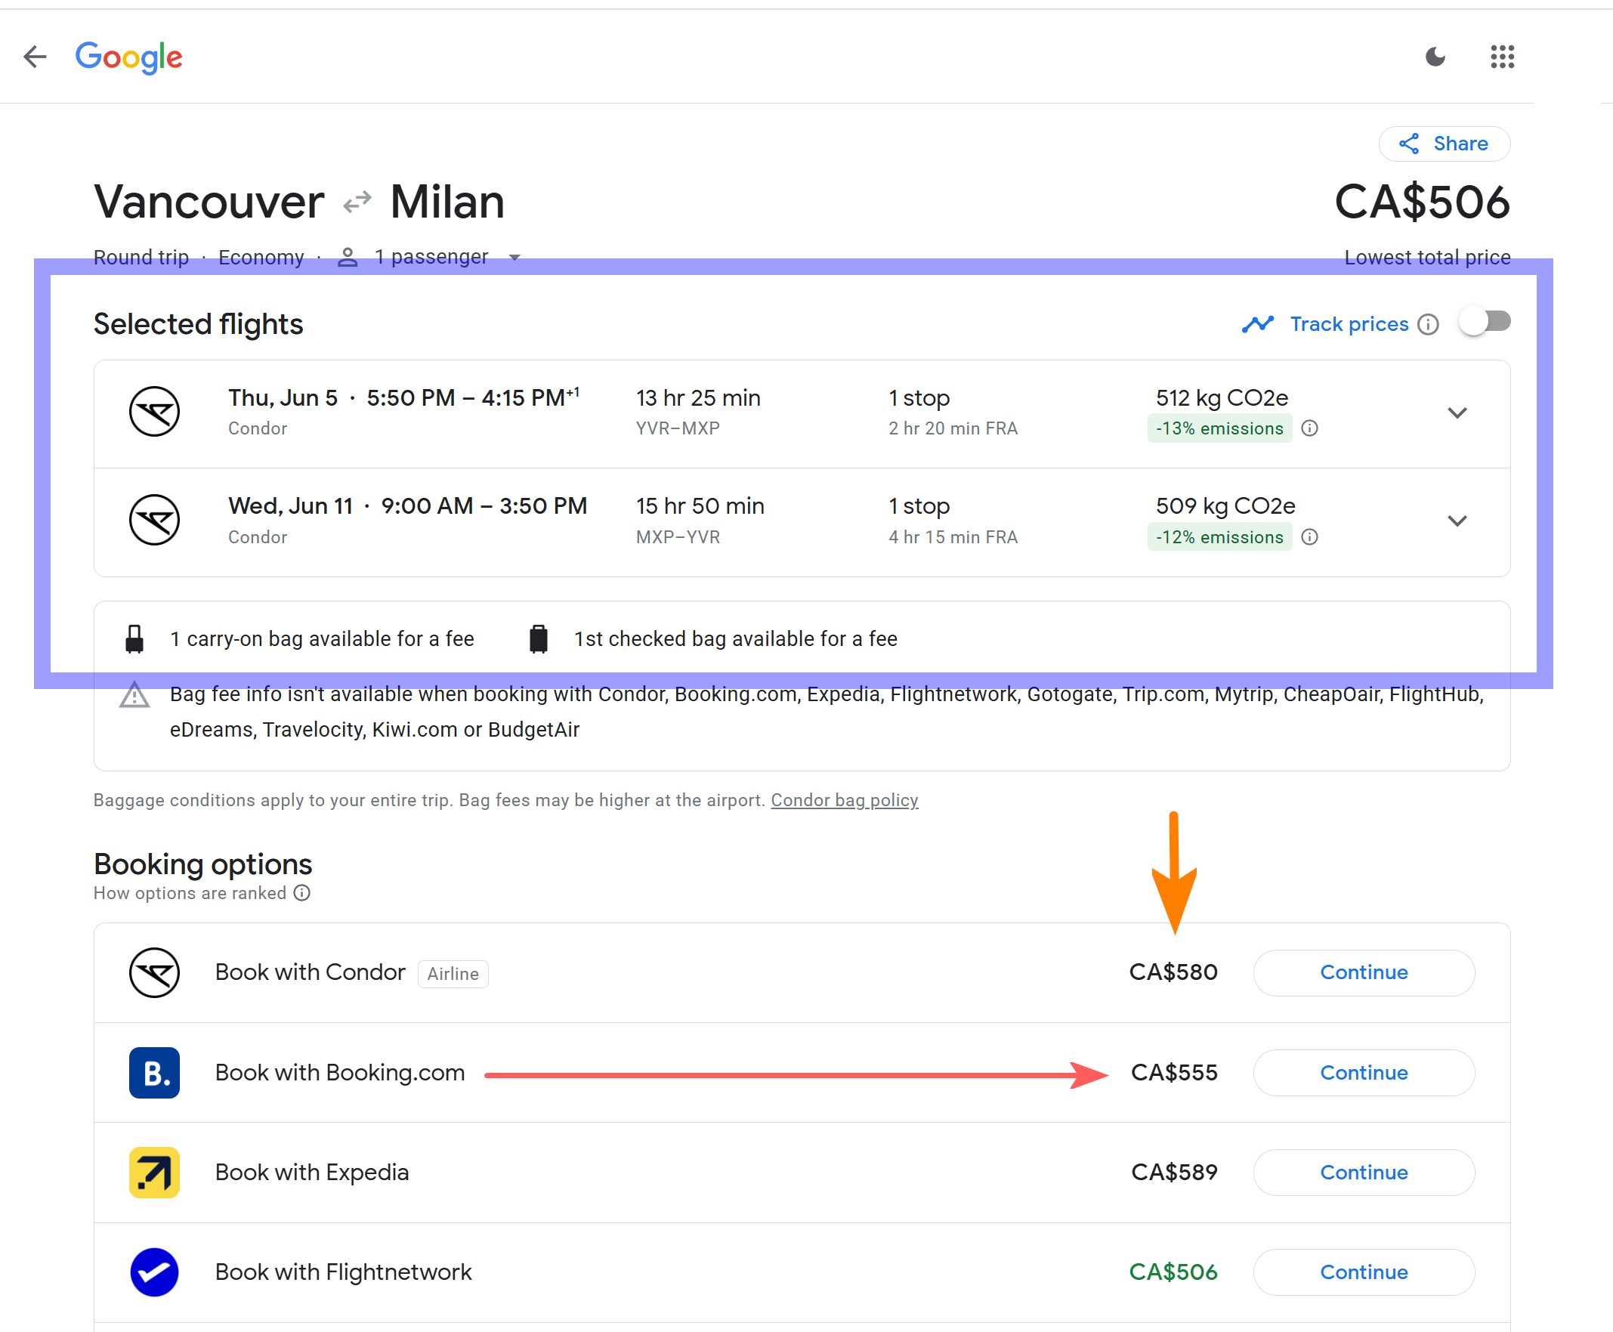Continue booking with Flightnetwork

click(1364, 1272)
